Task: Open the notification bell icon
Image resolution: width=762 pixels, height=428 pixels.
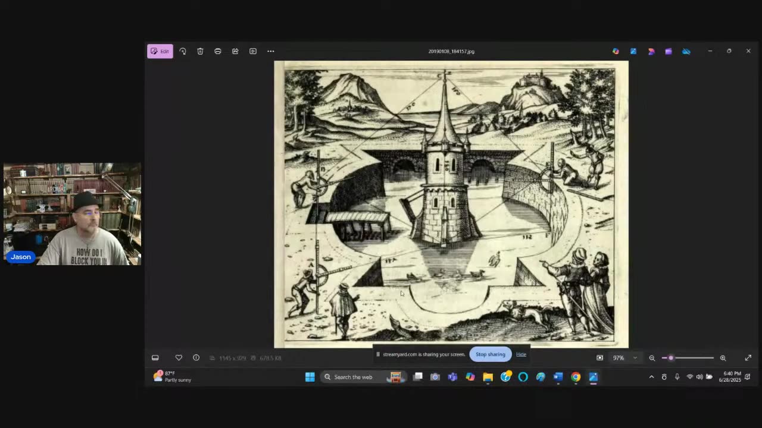Action: click(748, 377)
